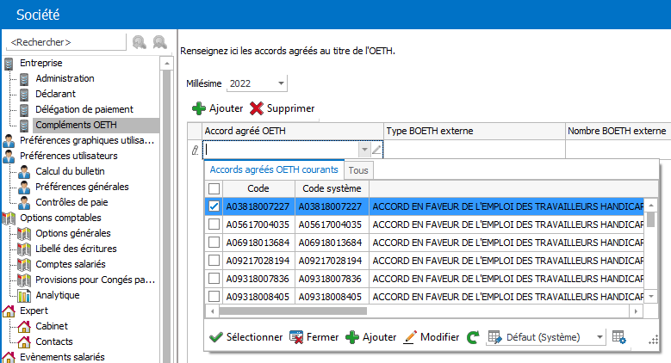Screen dimensions: 671x363
Task: Click the popup list vertical scroll-up arrow
Action: [651, 206]
